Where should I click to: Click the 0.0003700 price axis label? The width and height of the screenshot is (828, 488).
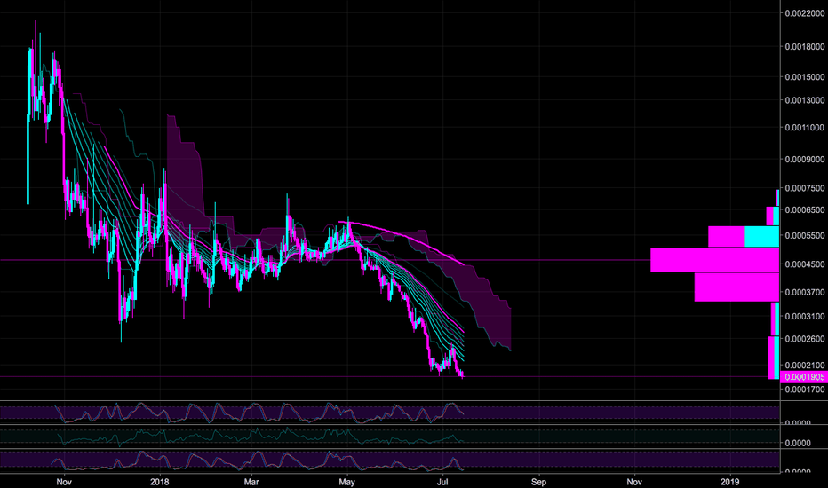click(x=805, y=292)
